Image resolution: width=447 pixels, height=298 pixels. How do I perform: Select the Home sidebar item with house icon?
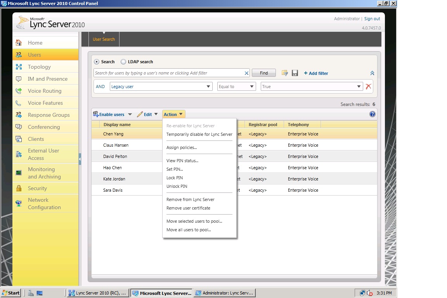(x=35, y=43)
